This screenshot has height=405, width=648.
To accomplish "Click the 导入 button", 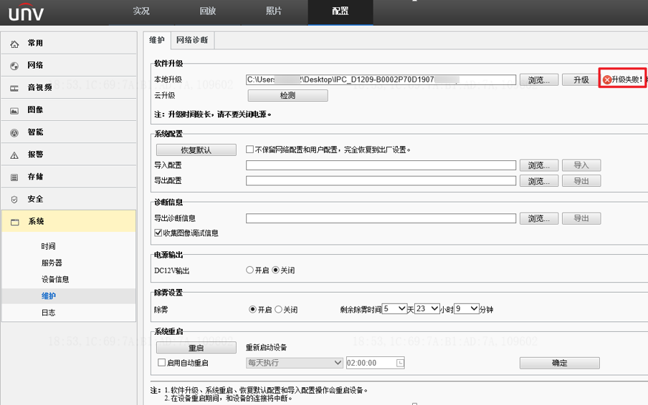I will coord(581,165).
